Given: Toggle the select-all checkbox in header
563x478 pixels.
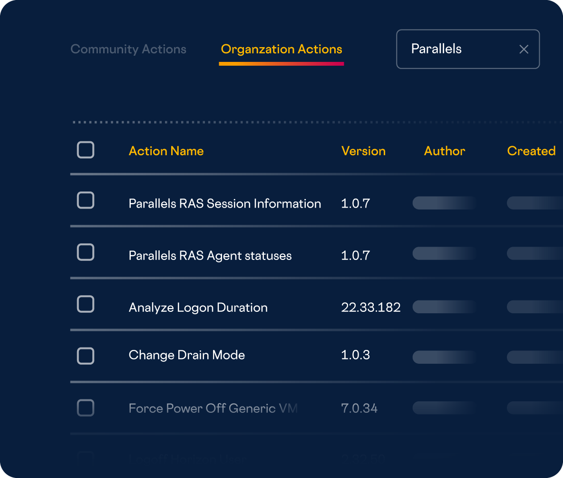Looking at the screenshot, I should coord(86,150).
